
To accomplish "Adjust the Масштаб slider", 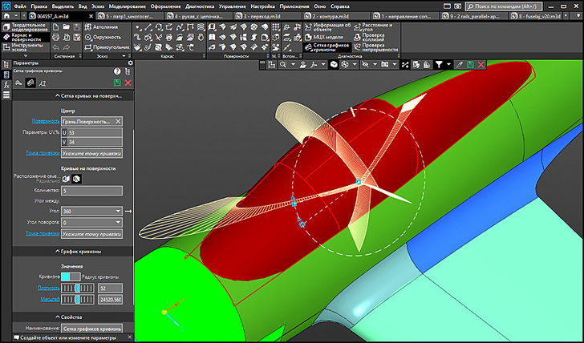I will pos(78,300).
